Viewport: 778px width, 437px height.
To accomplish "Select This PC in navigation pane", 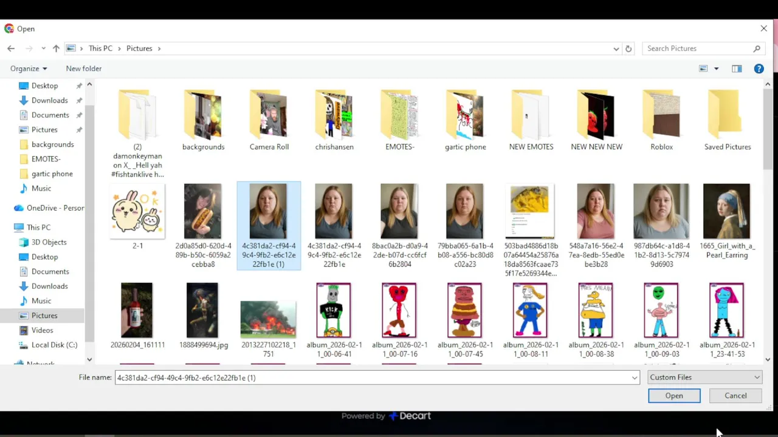I will [38, 228].
